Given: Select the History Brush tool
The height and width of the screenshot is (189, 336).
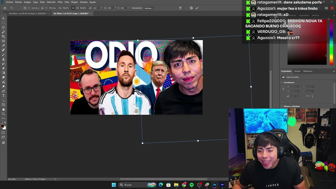Looking at the screenshot, I should tap(3, 64).
